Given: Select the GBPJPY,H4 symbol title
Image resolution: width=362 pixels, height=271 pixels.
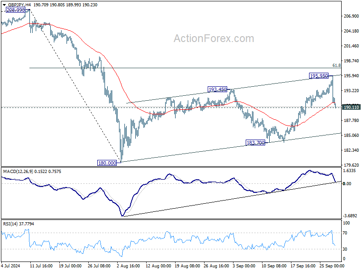Looking at the screenshot, I should (x=19, y=5).
